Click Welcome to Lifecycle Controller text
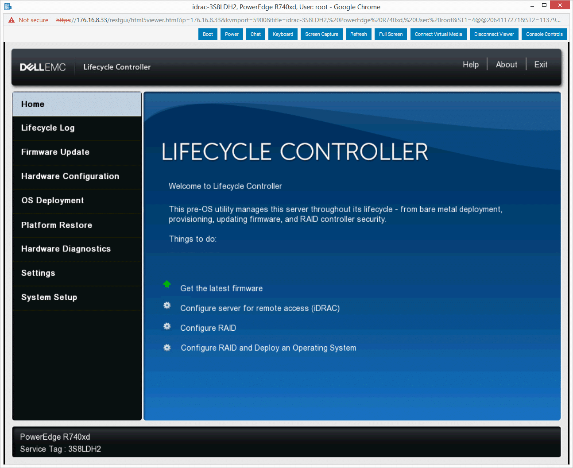Image resolution: width=573 pixels, height=468 pixels. point(225,186)
